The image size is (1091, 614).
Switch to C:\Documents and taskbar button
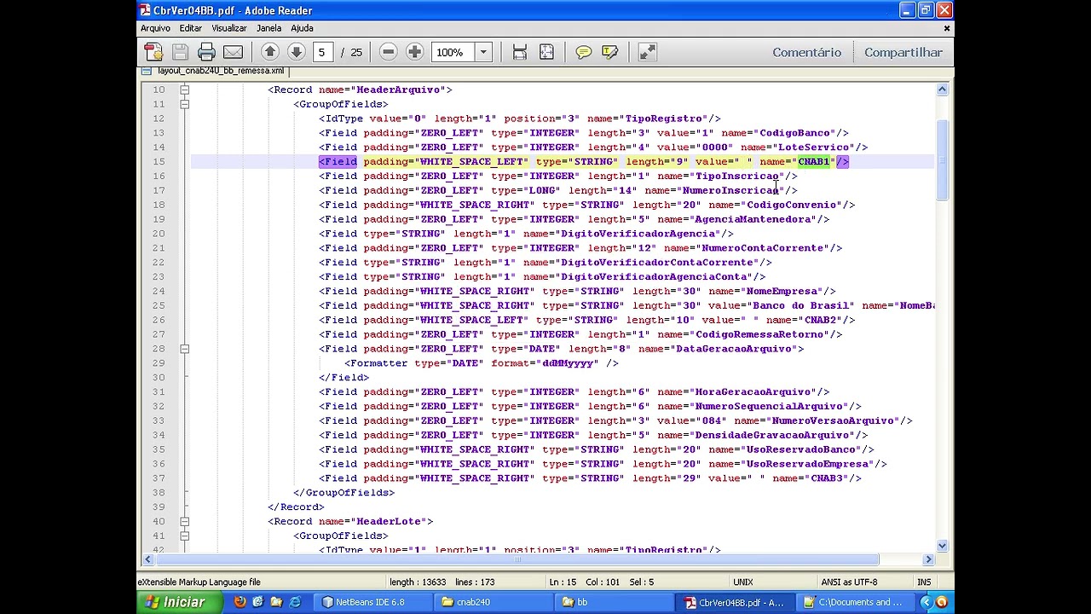tap(854, 602)
